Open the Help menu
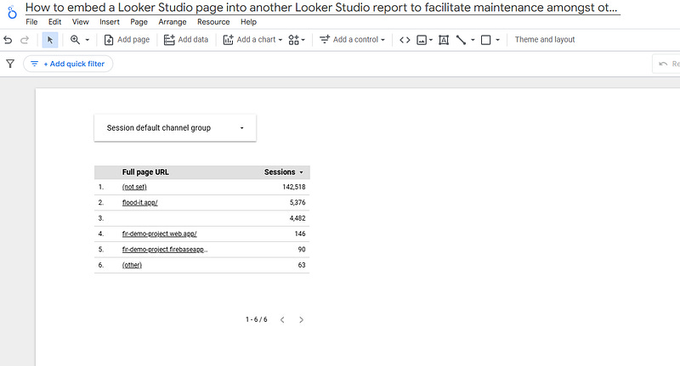 click(x=248, y=22)
